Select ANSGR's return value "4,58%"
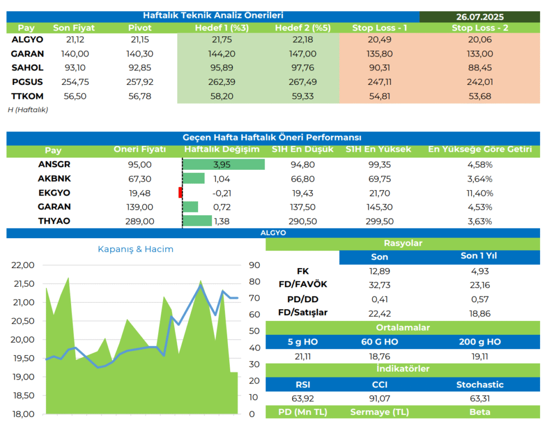 480,164
